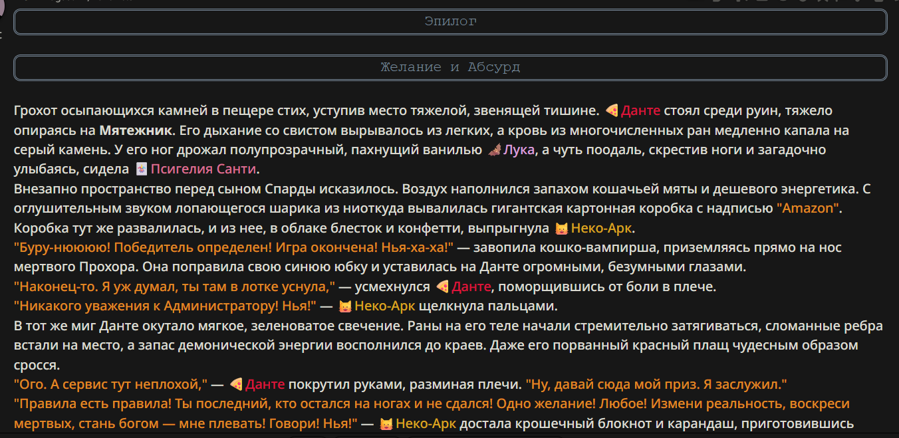Image resolution: width=899 pixels, height=438 pixels.
Task: Click the card emoji before "Псигелия Санти"
Action: (x=141, y=169)
